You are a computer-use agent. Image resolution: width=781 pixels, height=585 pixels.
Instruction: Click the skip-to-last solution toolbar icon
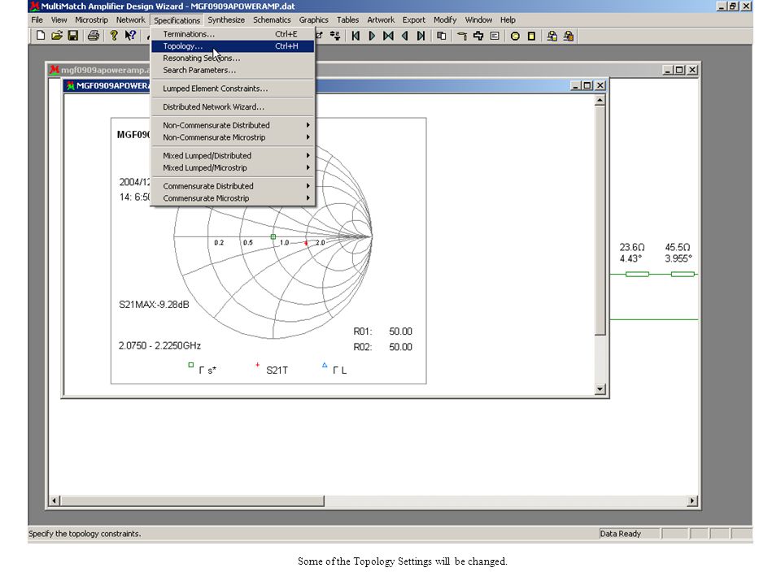click(421, 36)
